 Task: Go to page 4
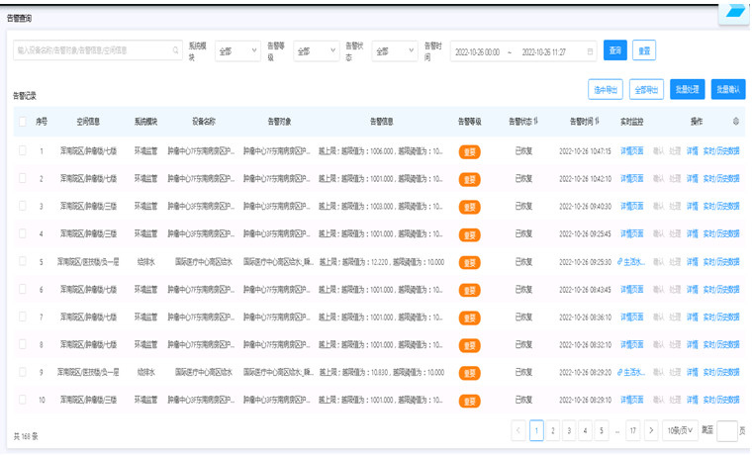tap(585, 430)
